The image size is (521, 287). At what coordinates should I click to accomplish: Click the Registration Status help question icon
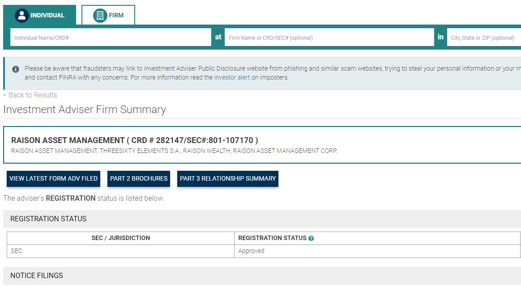(x=311, y=238)
